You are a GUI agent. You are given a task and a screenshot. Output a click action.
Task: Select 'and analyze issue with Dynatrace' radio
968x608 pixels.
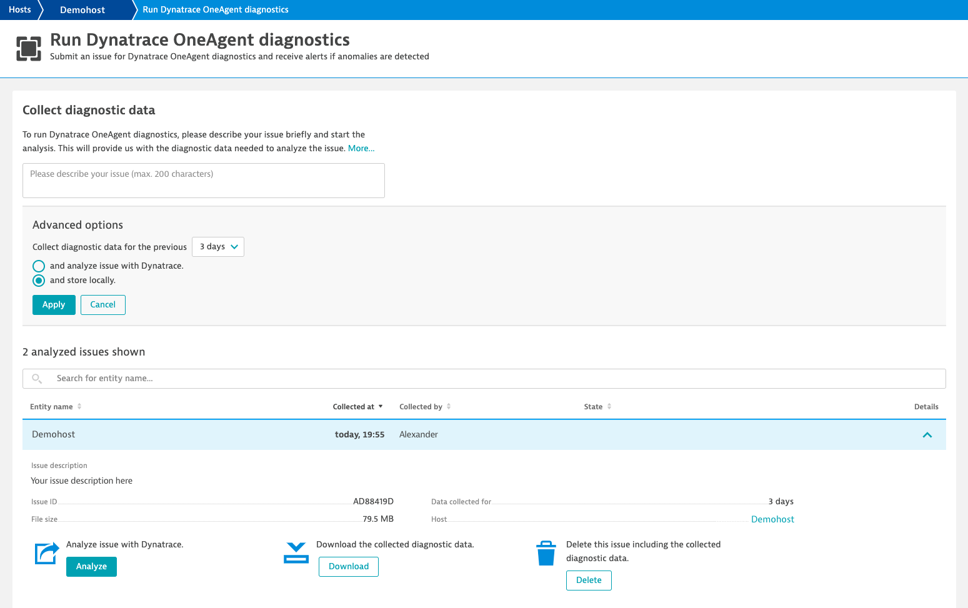coord(39,266)
